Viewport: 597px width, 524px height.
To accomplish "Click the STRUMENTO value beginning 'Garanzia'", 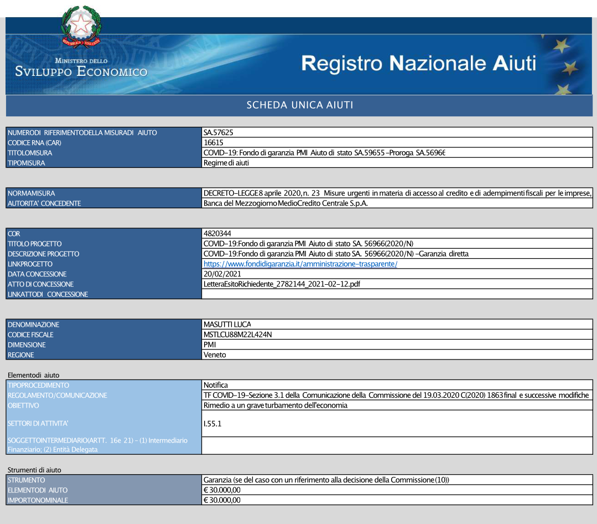I will coord(326,480).
